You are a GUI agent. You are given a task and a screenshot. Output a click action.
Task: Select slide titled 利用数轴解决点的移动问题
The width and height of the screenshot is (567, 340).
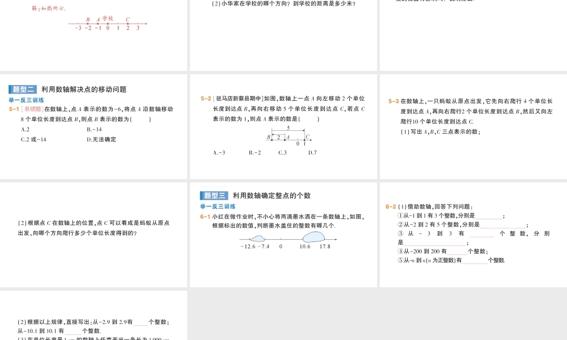pyautogui.click(x=94, y=126)
